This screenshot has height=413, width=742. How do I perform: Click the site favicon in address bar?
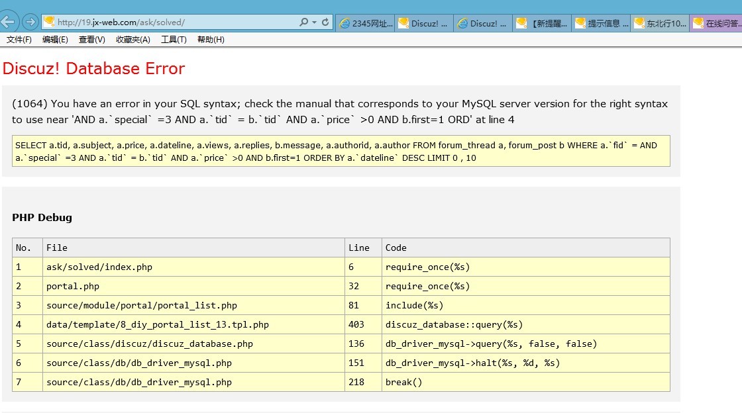pos(49,22)
